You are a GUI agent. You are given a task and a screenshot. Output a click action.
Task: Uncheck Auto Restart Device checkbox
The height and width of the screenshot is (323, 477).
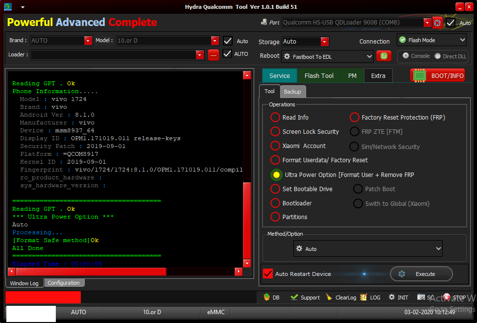(268, 273)
